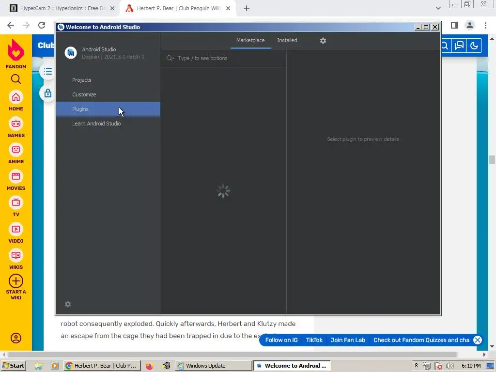Click the search magnifier in the plugin search field
The image size is (496, 372).
pyautogui.click(x=170, y=58)
